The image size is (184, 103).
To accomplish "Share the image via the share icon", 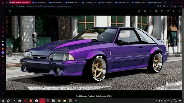I will tap(139, 11).
